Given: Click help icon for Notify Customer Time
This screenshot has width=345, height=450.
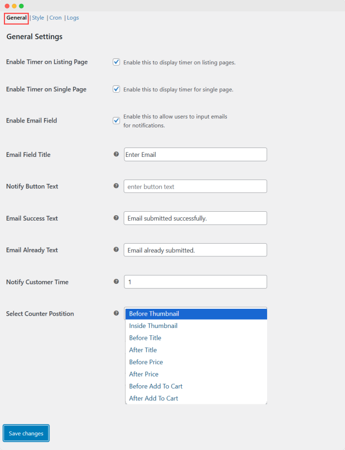Looking at the screenshot, I should coord(116,281).
